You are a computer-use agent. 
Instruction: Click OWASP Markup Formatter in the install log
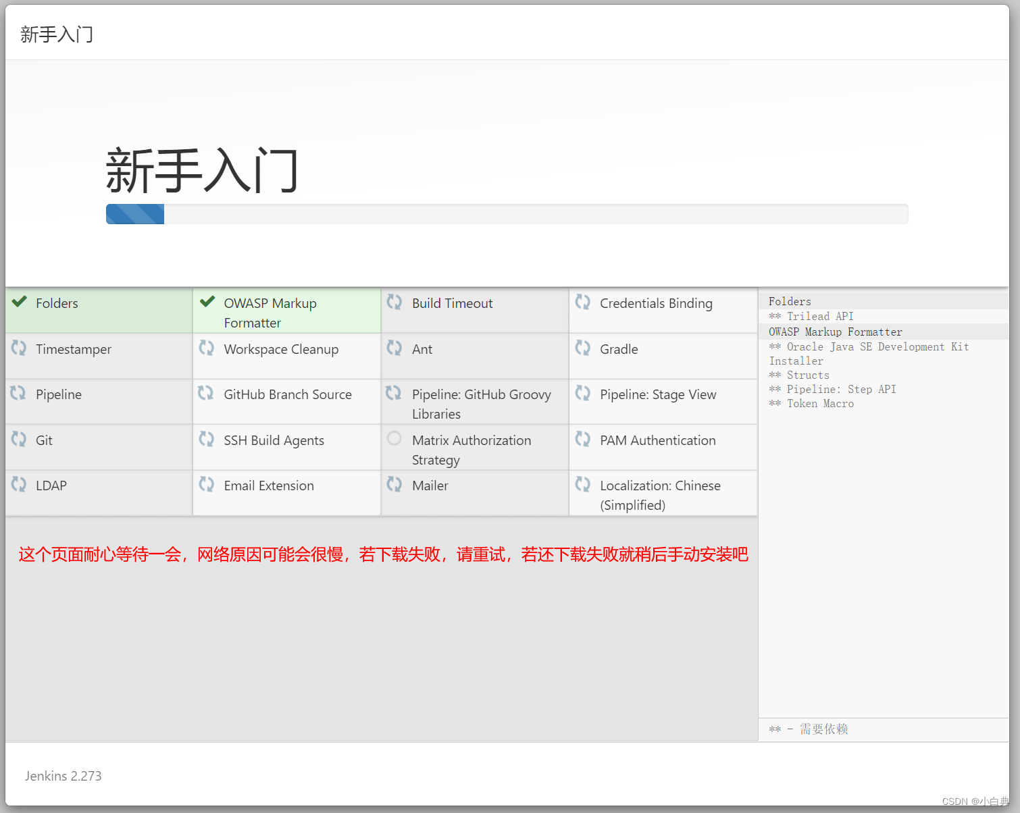(x=836, y=332)
